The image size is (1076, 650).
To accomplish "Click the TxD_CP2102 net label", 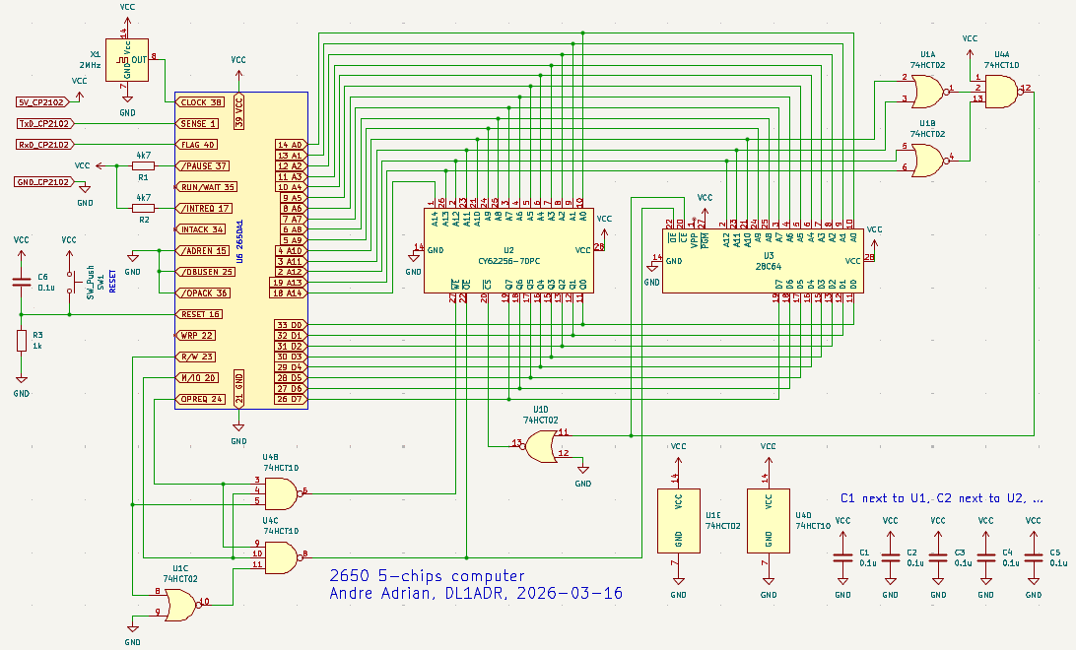I will pos(44,123).
